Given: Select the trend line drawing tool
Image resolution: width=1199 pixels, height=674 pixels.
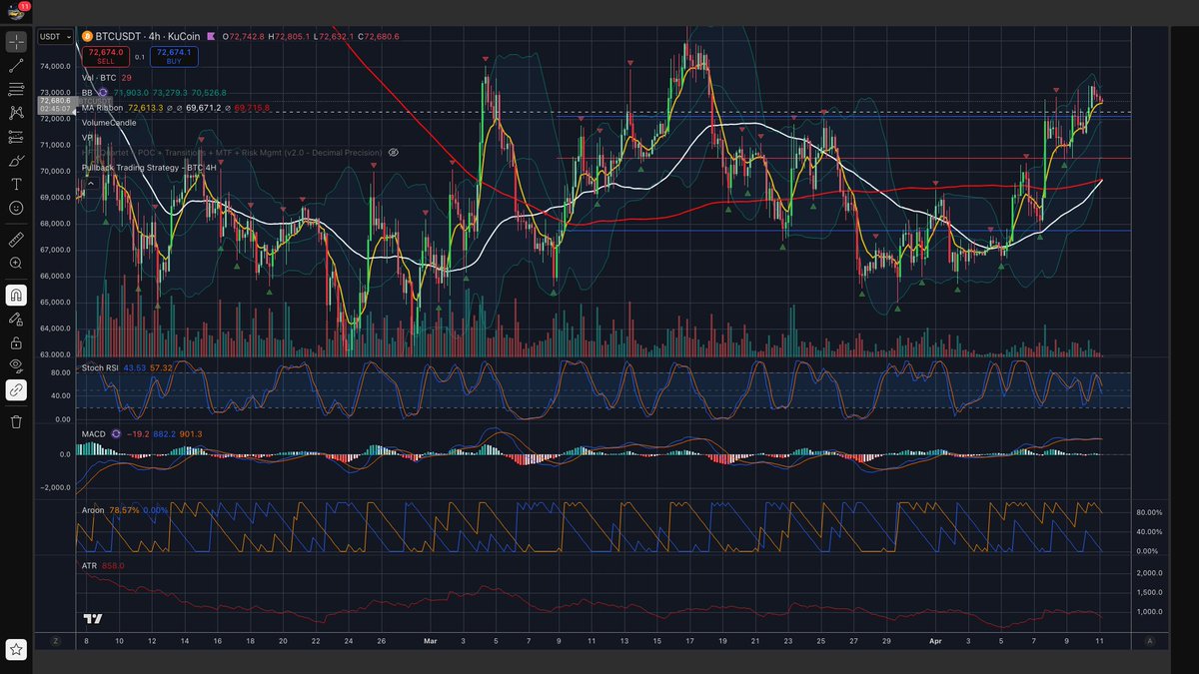Looking at the screenshot, I should tap(16, 66).
